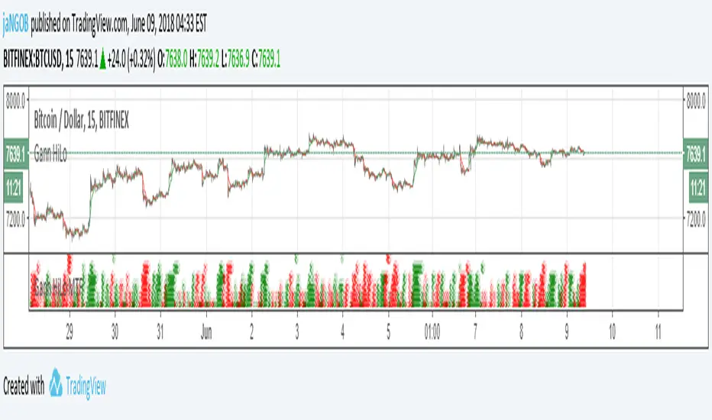This screenshot has width=712, height=420.
Task: Click the 4 date marker on time axis
Action: 342,332
